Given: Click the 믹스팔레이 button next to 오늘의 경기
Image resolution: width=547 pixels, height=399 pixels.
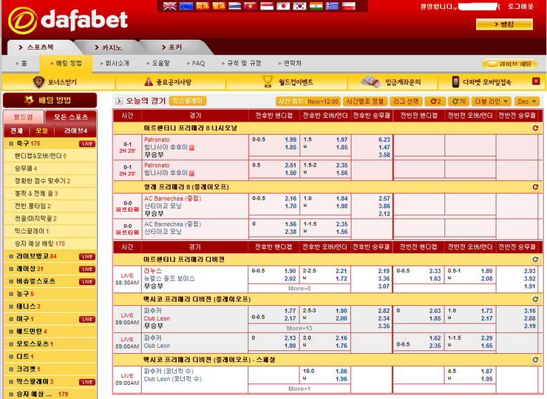Looking at the screenshot, I should coord(188,101).
